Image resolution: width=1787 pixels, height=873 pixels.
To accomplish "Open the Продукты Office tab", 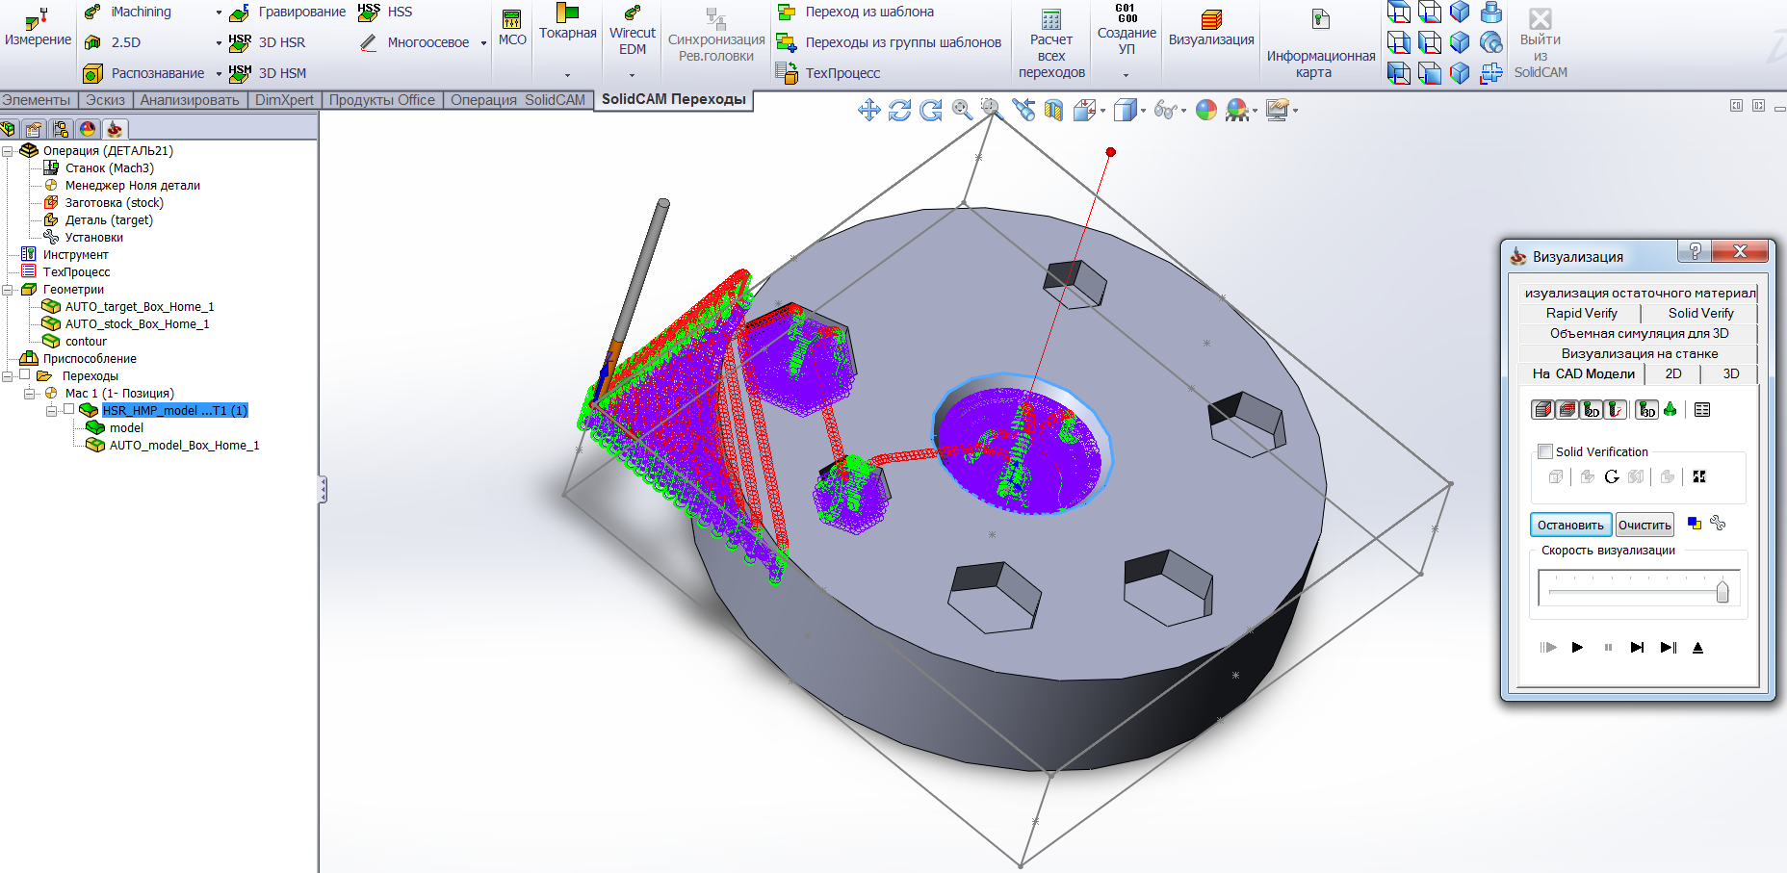I will [382, 100].
